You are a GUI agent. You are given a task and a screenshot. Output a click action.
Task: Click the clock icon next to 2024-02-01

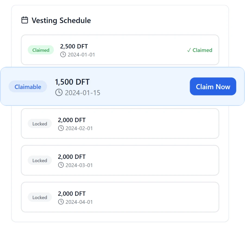coord(61,128)
